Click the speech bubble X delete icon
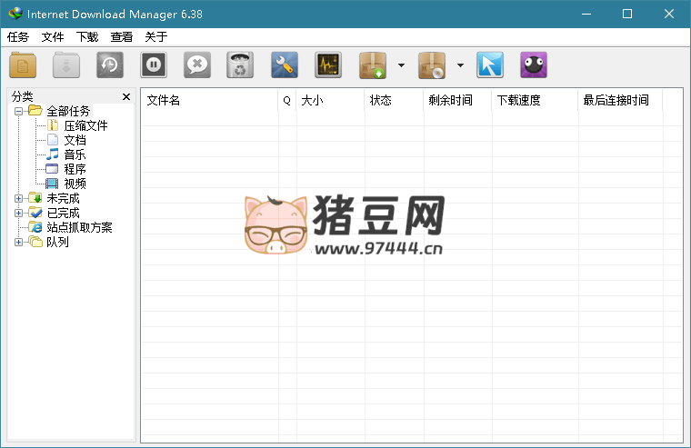The height and width of the screenshot is (448, 691). 197,65
